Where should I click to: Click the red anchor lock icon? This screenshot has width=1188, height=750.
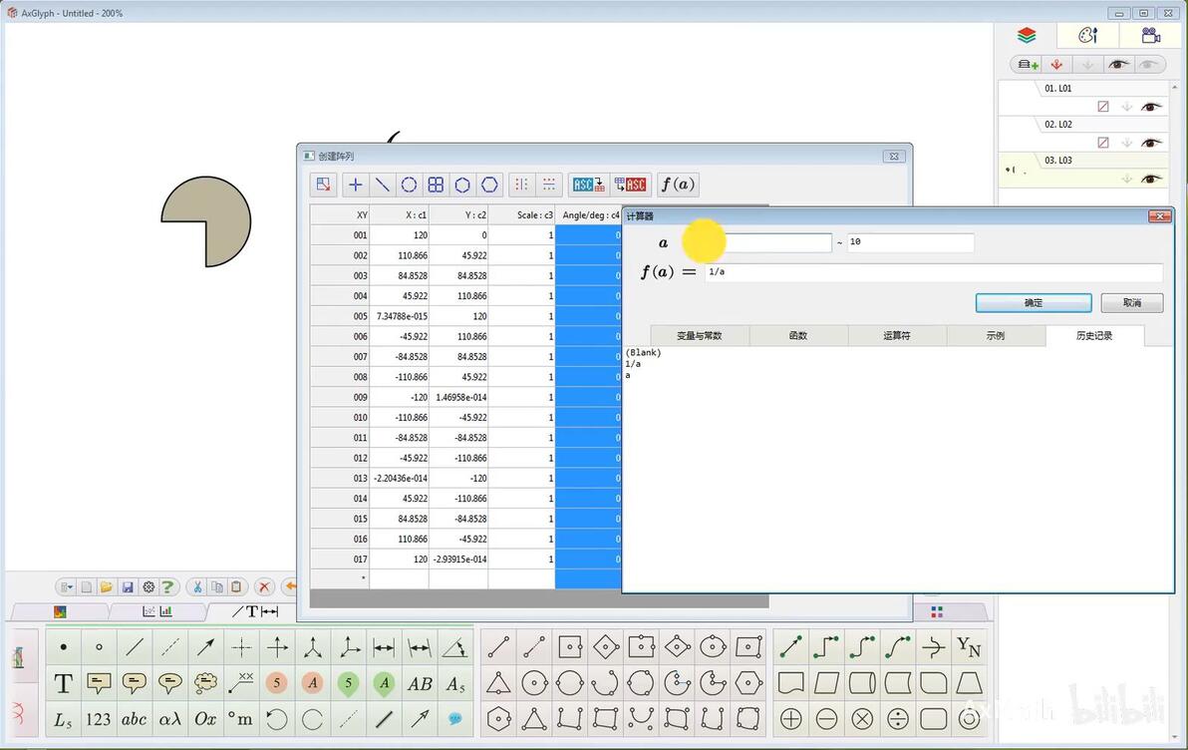[x=1056, y=65]
